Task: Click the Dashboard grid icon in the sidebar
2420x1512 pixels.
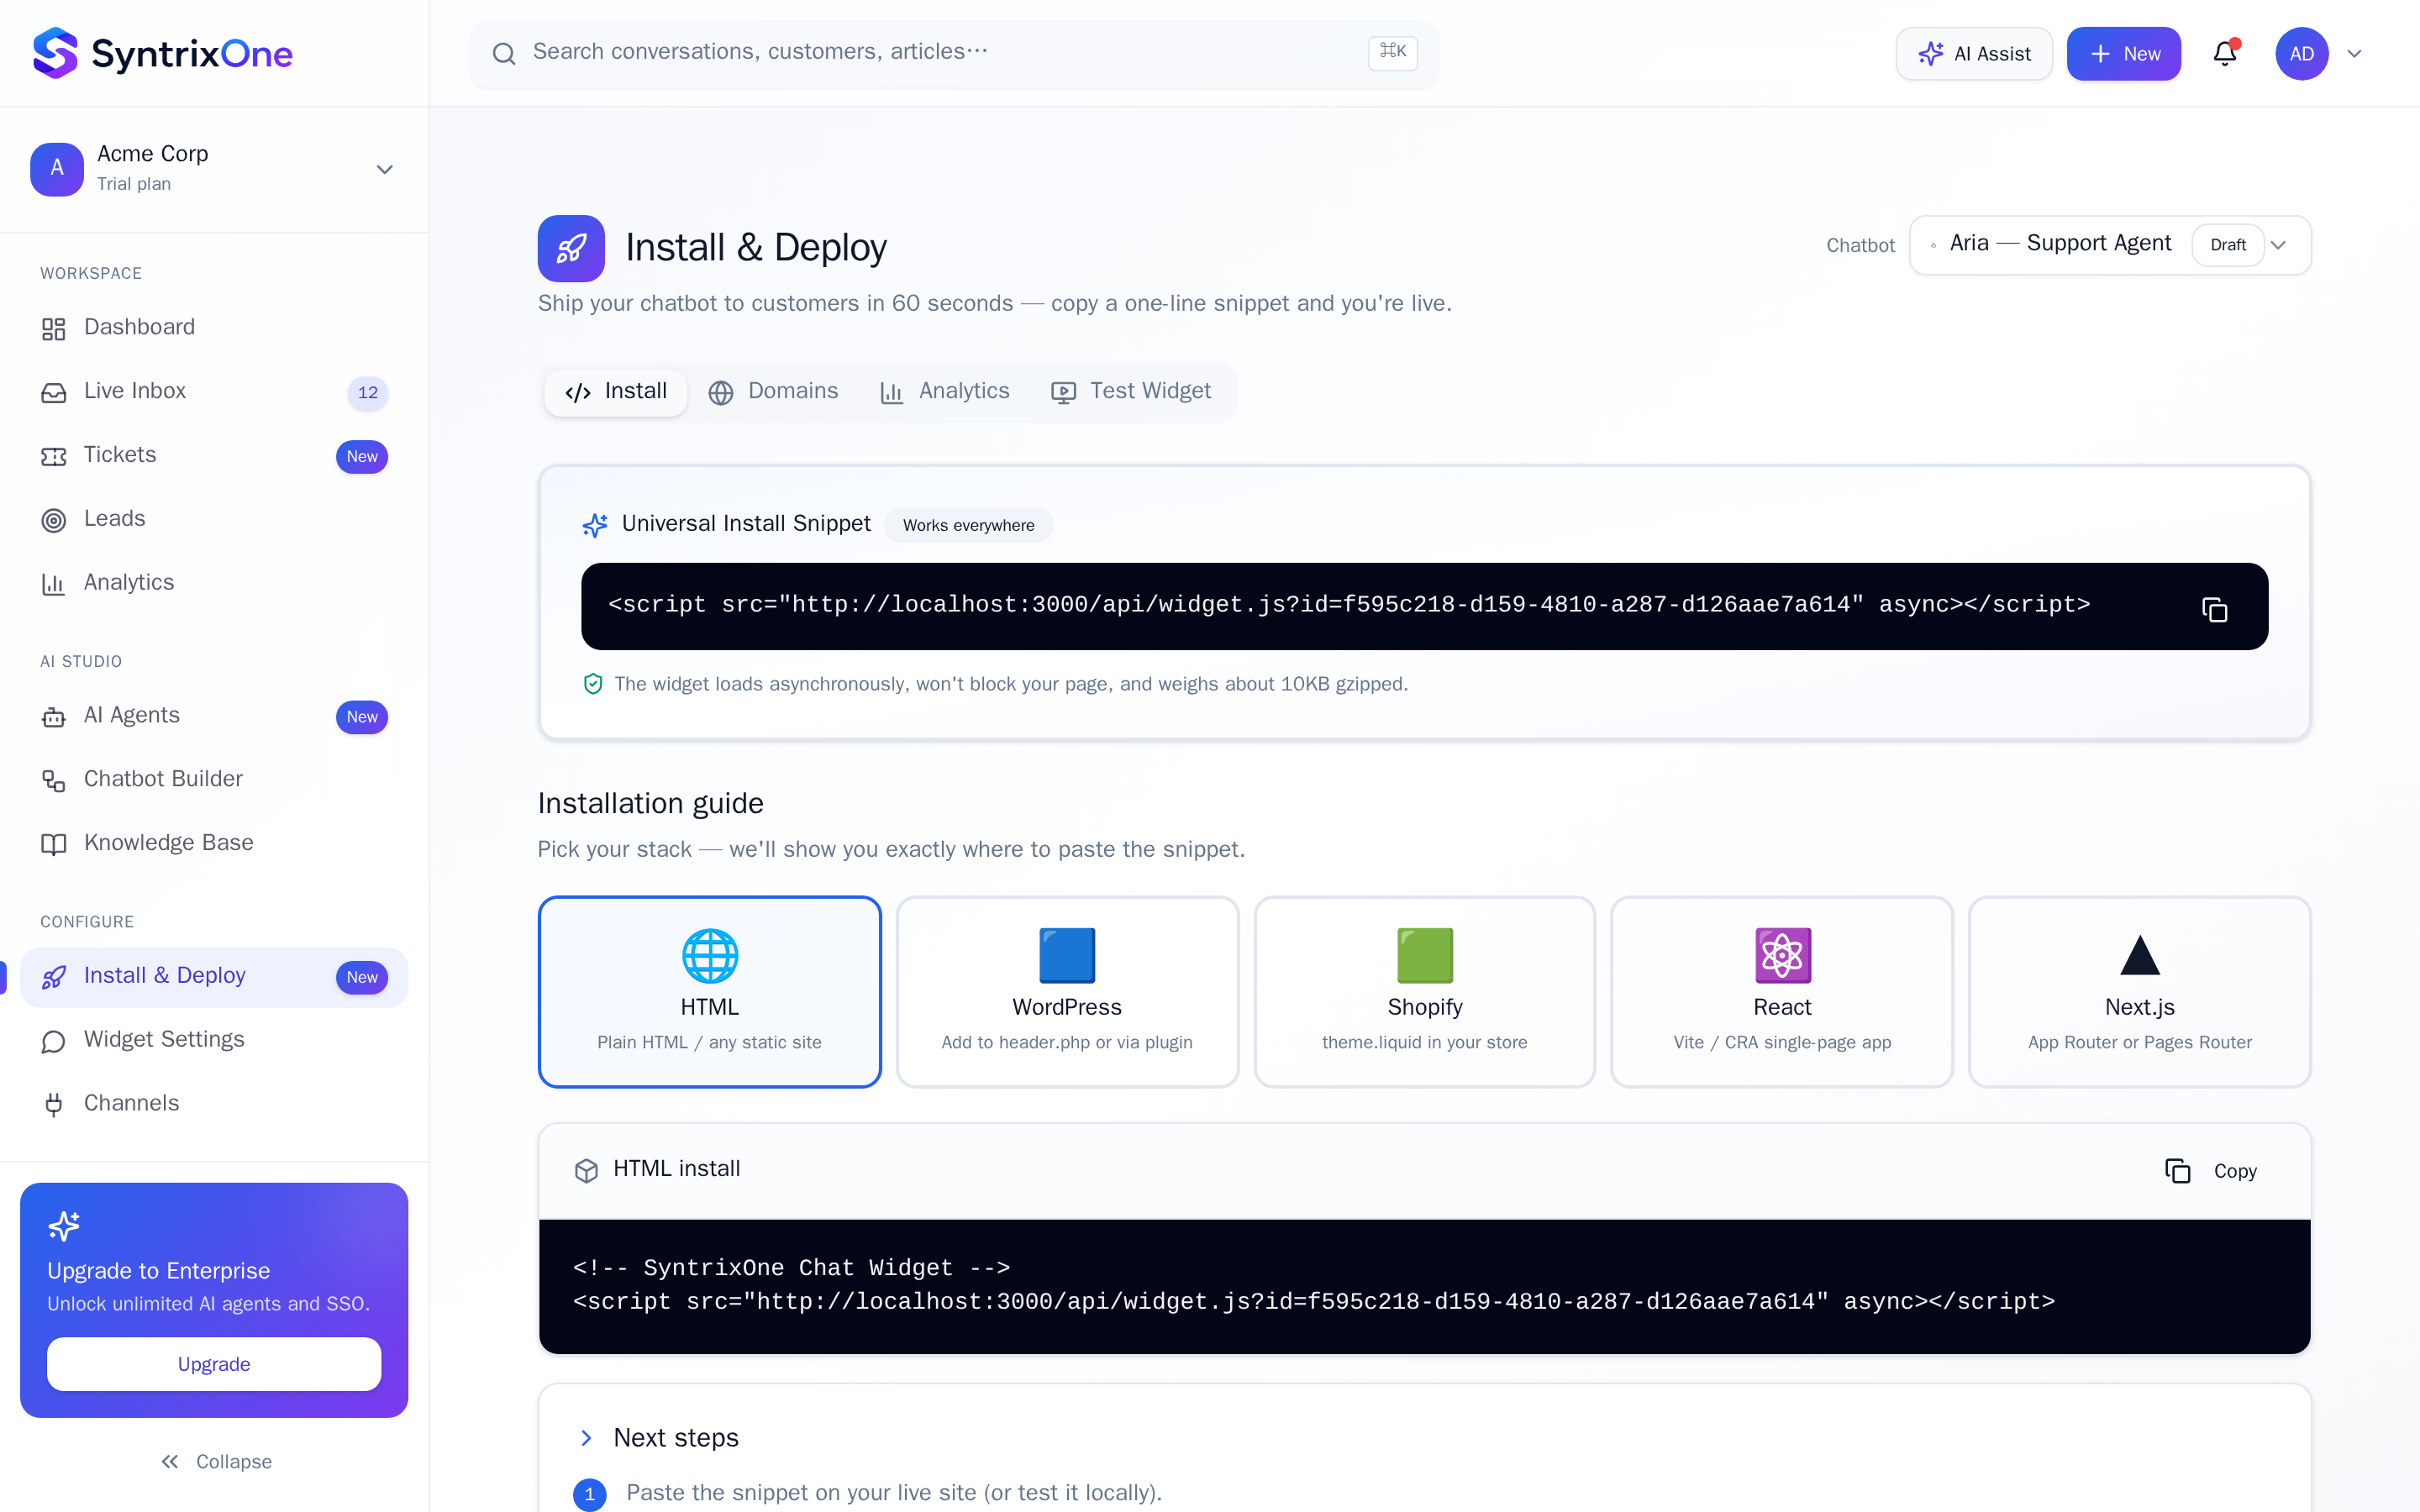Action: pos(54,329)
